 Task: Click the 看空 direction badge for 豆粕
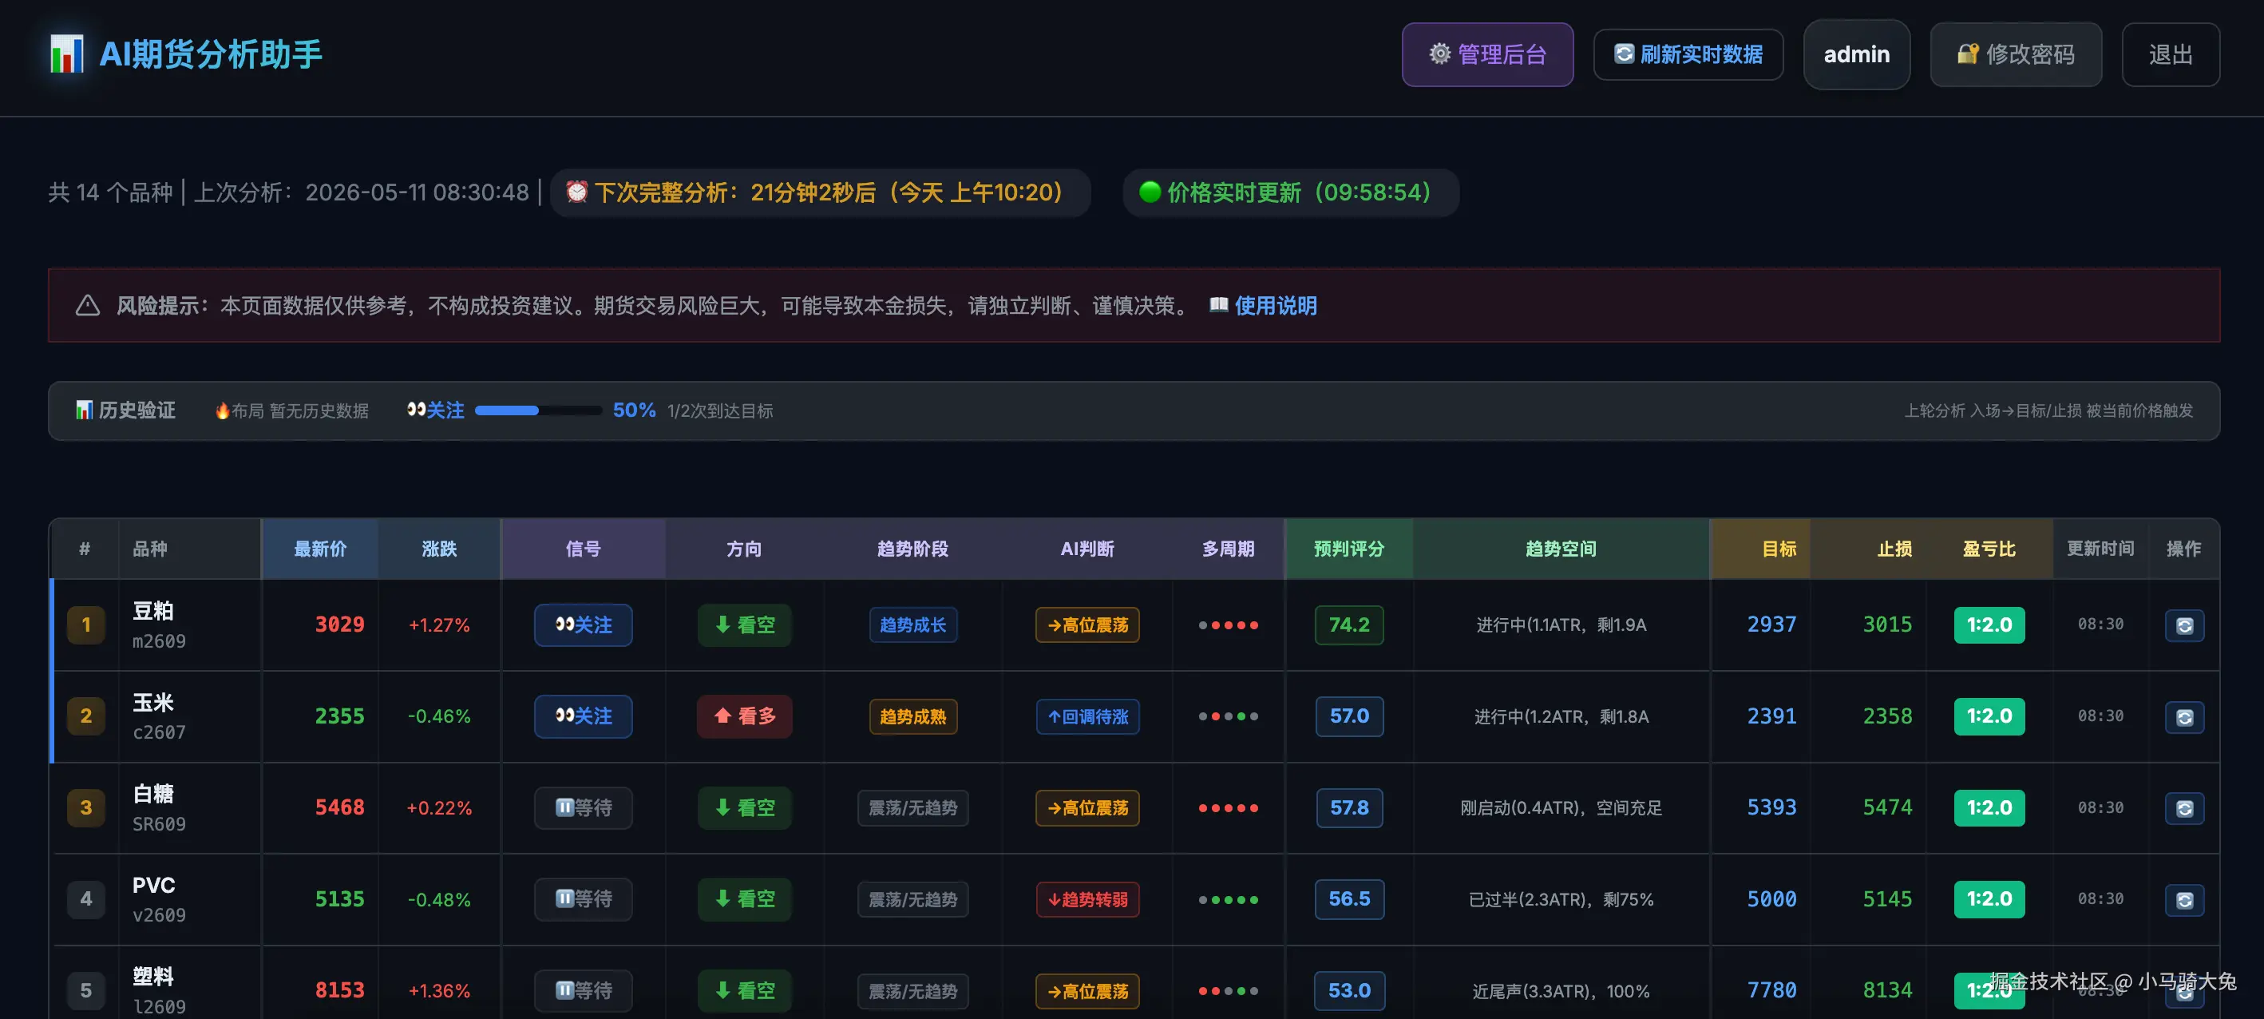[744, 625]
